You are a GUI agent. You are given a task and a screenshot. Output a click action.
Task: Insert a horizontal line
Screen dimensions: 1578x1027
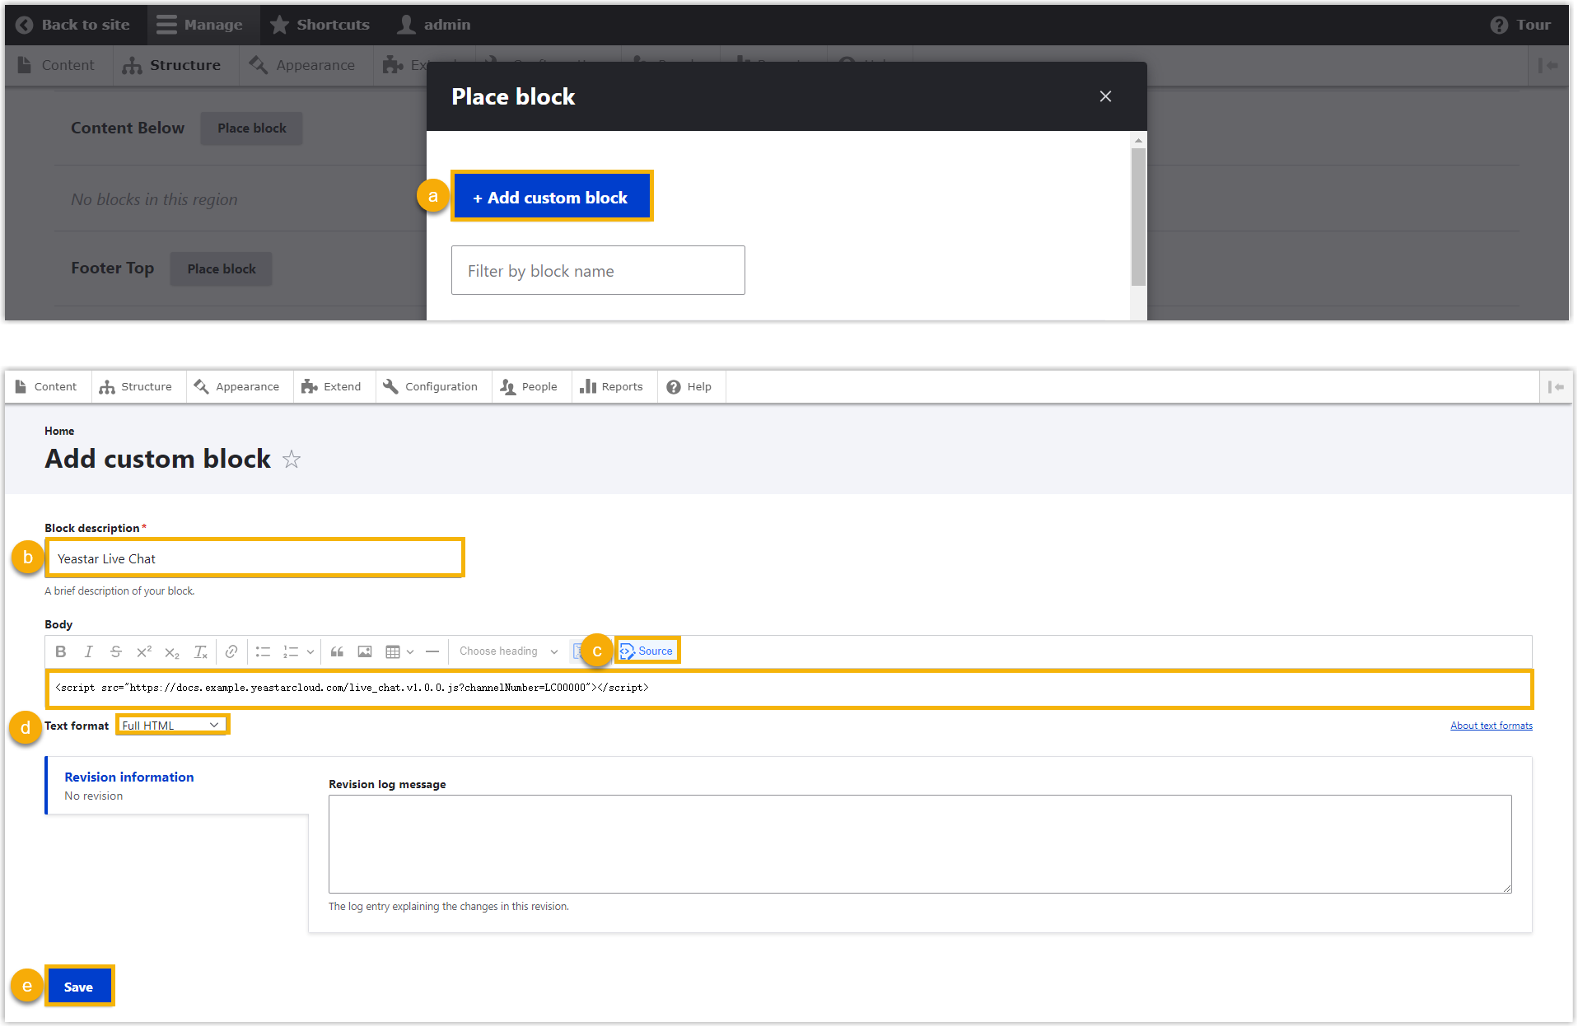[432, 651]
